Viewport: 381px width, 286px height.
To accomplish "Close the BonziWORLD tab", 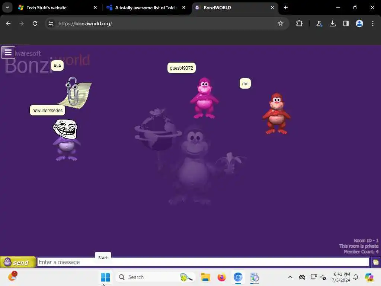I will (272, 8).
